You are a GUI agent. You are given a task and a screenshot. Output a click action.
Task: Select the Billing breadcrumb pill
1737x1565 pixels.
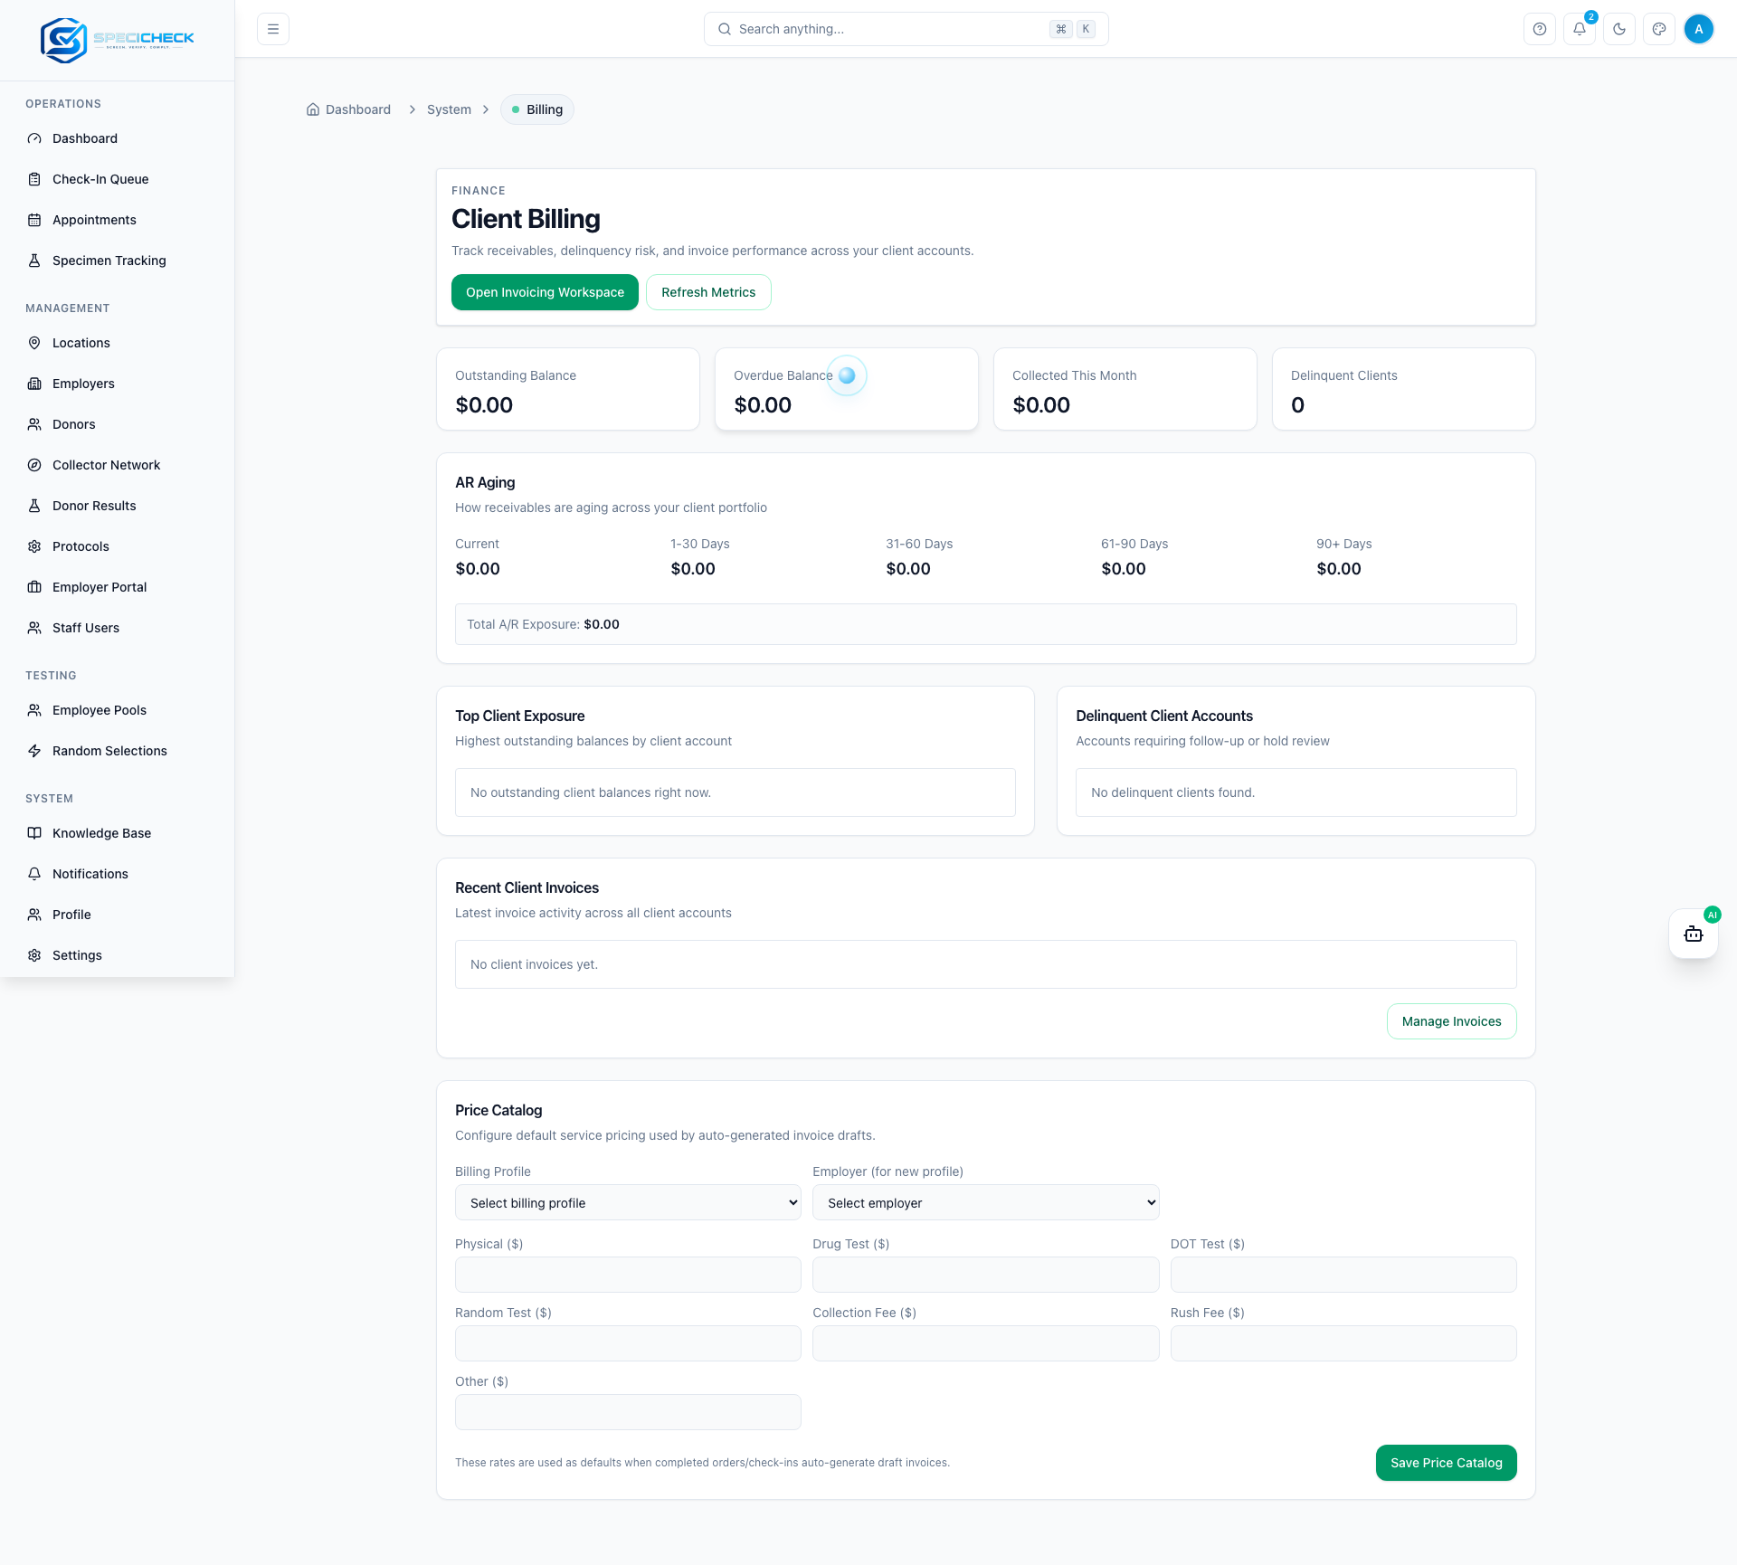pos(537,109)
